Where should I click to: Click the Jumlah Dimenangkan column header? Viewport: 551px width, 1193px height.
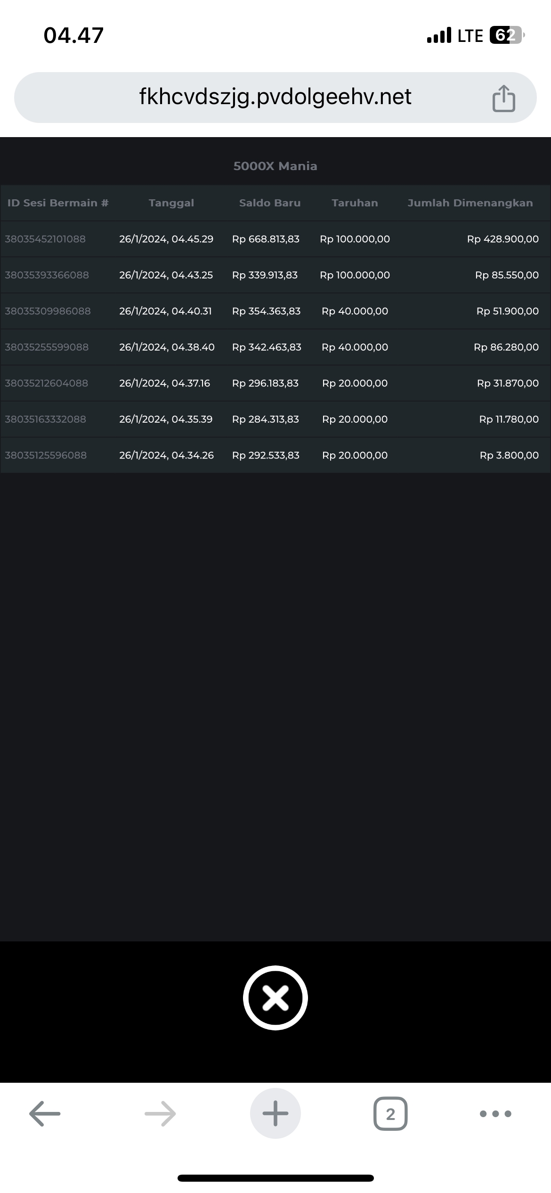[470, 203]
